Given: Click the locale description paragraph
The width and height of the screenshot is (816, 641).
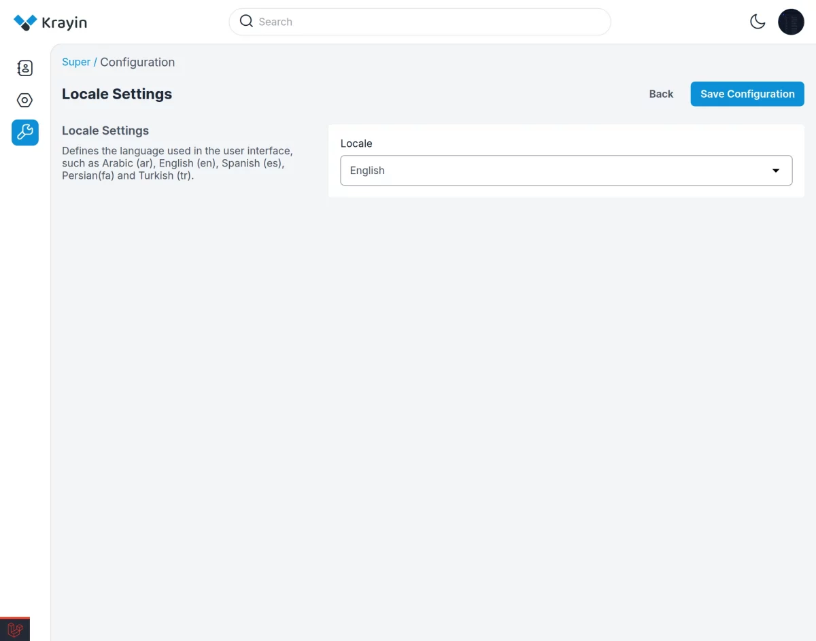Looking at the screenshot, I should point(177,163).
